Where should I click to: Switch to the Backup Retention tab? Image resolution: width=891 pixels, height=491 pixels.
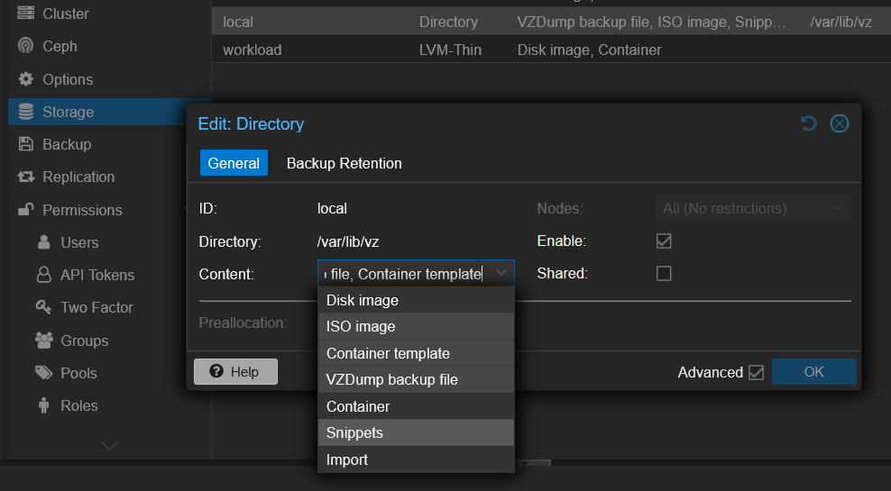344,163
